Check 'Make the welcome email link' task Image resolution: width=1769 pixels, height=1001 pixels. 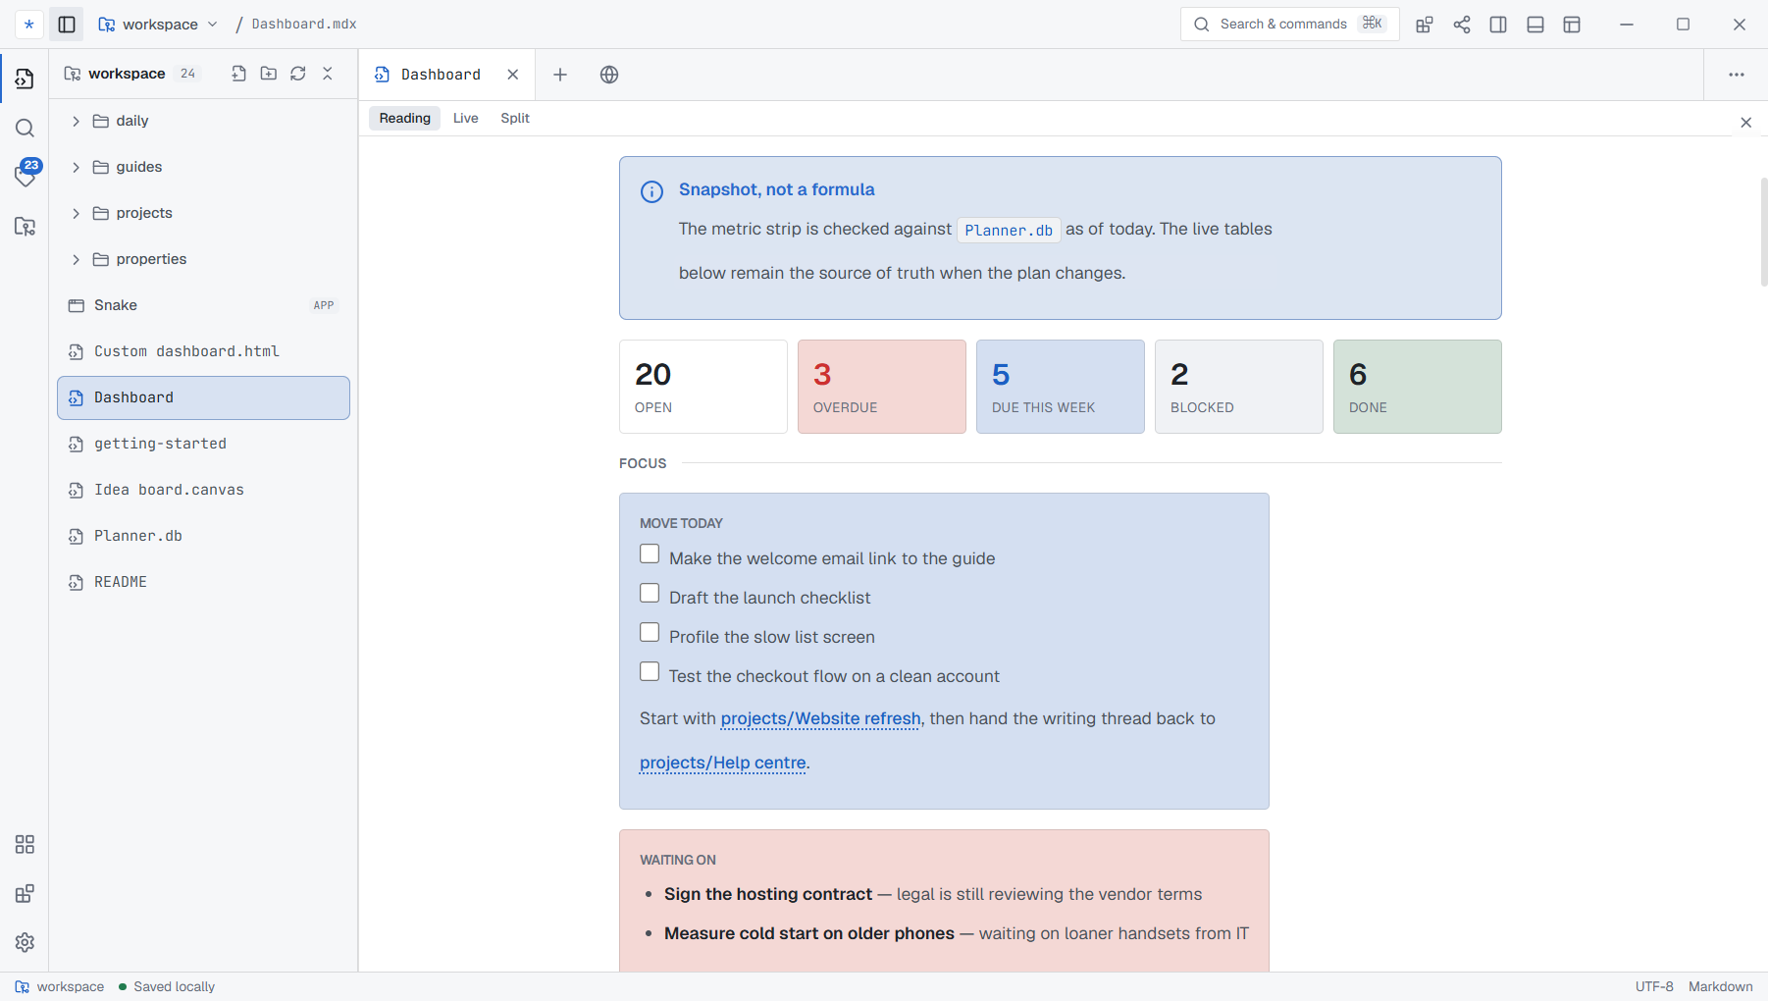(x=650, y=554)
